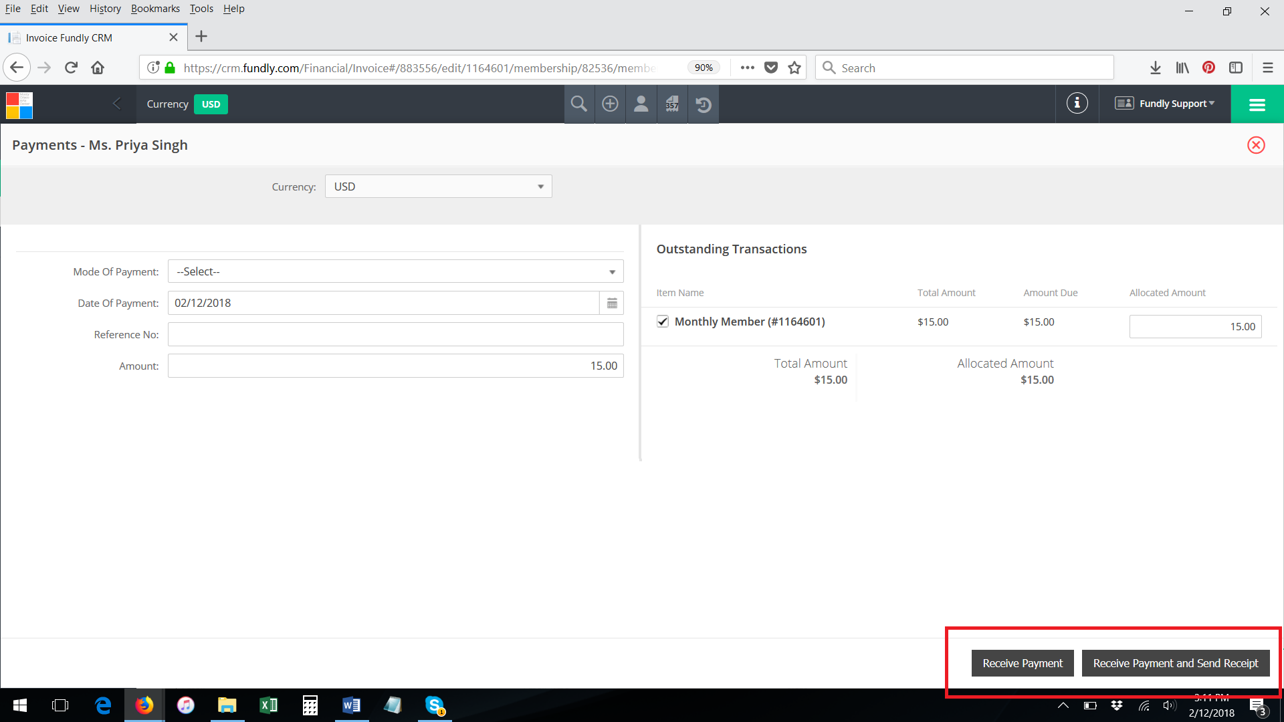Go to Firefox home page
The width and height of the screenshot is (1284, 722).
pyautogui.click(x=98, y=68)
